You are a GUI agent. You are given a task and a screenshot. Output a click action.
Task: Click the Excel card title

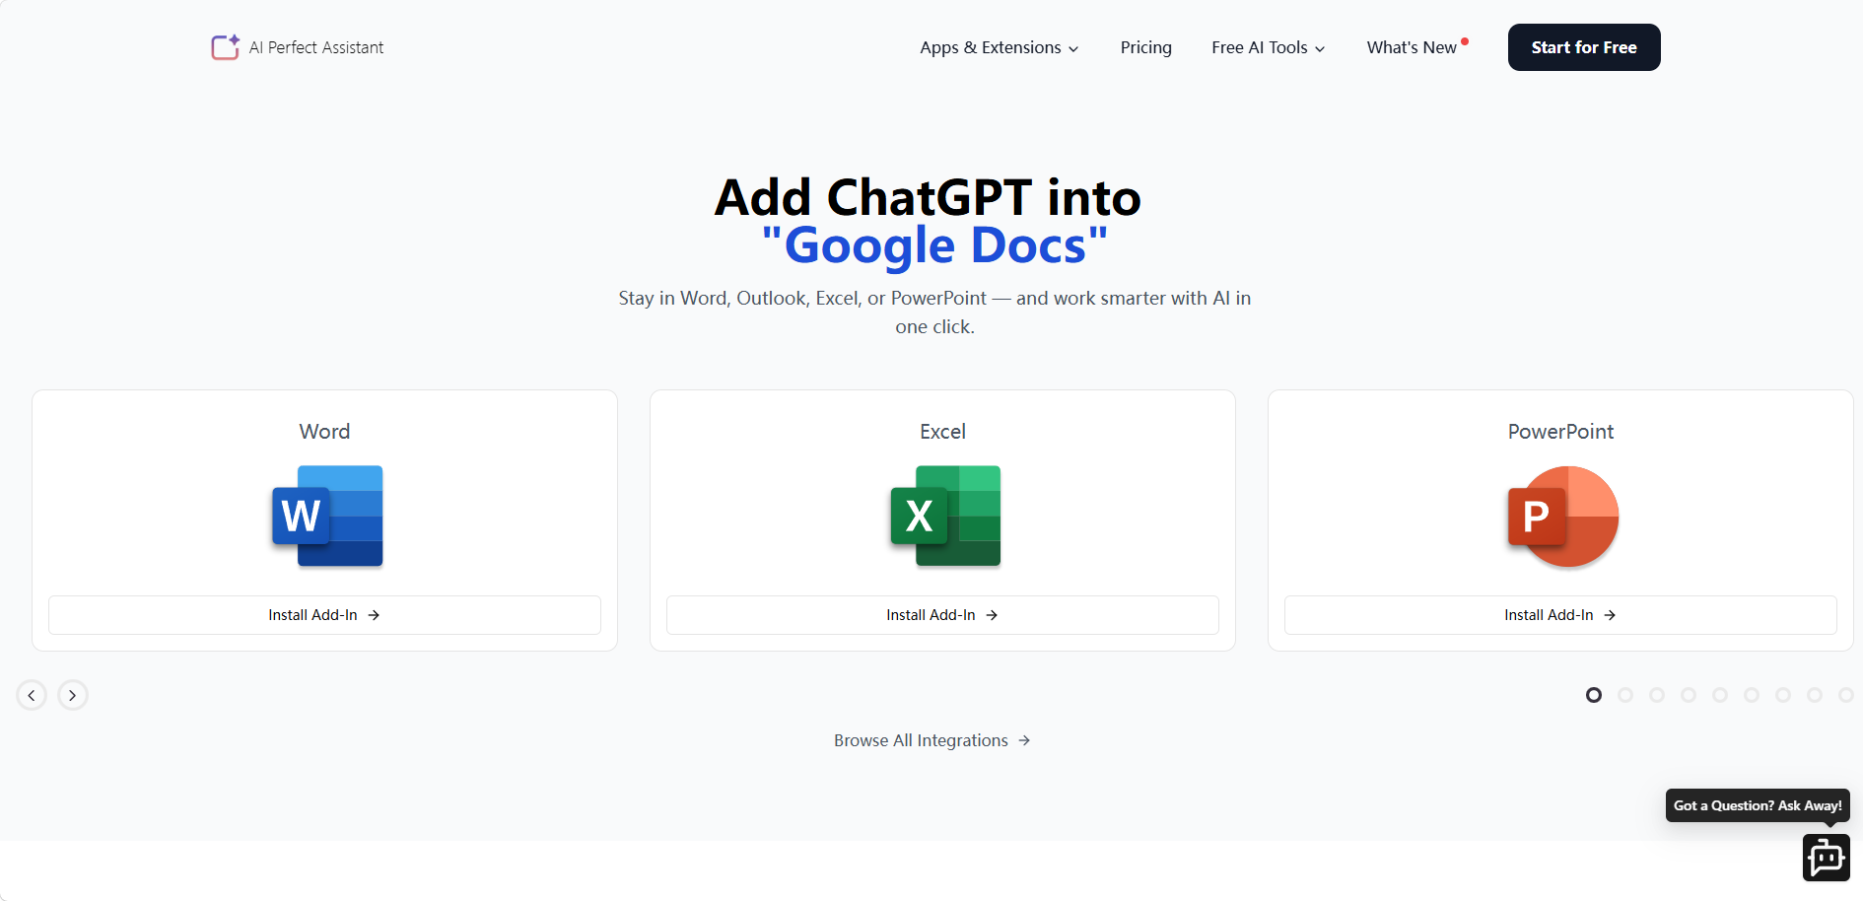coord(942,432)
